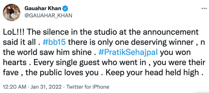Open Gauahar Khan's profile picture
Screen dimensions: 209x93
point(12,12)
